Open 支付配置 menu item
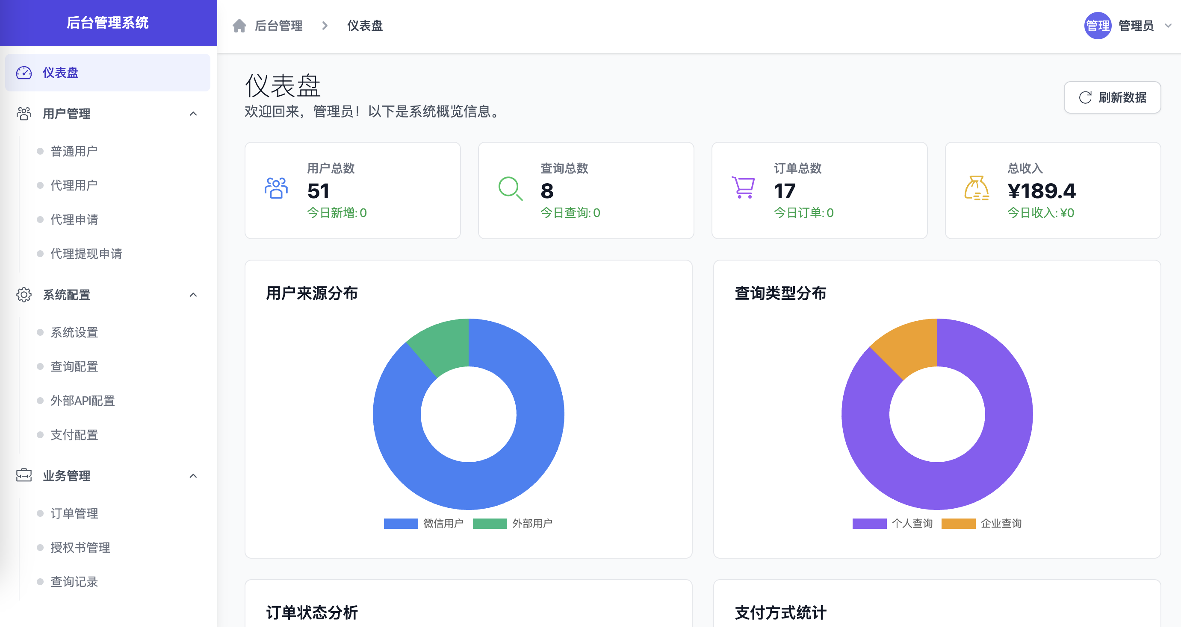Screen dimensions: 1181x627 [74, 435]
